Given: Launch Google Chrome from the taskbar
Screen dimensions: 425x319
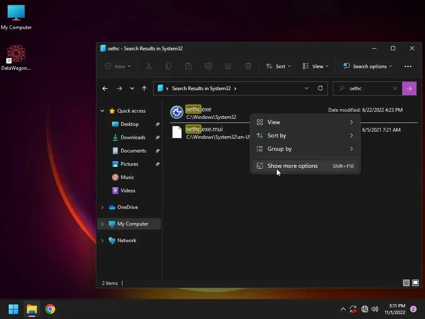Looking at the screenshot, I should [50, 309].
